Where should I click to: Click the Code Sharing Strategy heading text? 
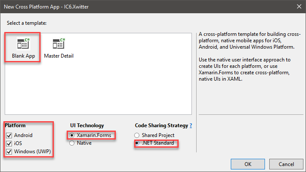coord(161,125)
